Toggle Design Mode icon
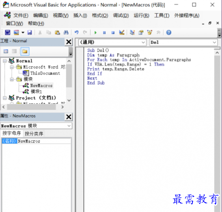 point(122,32)
